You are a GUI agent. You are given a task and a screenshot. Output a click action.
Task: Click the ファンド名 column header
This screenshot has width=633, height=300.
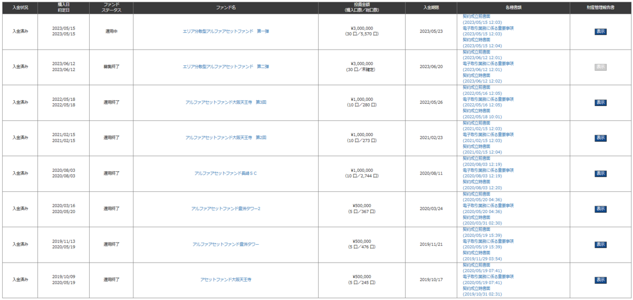click(226, 7)
